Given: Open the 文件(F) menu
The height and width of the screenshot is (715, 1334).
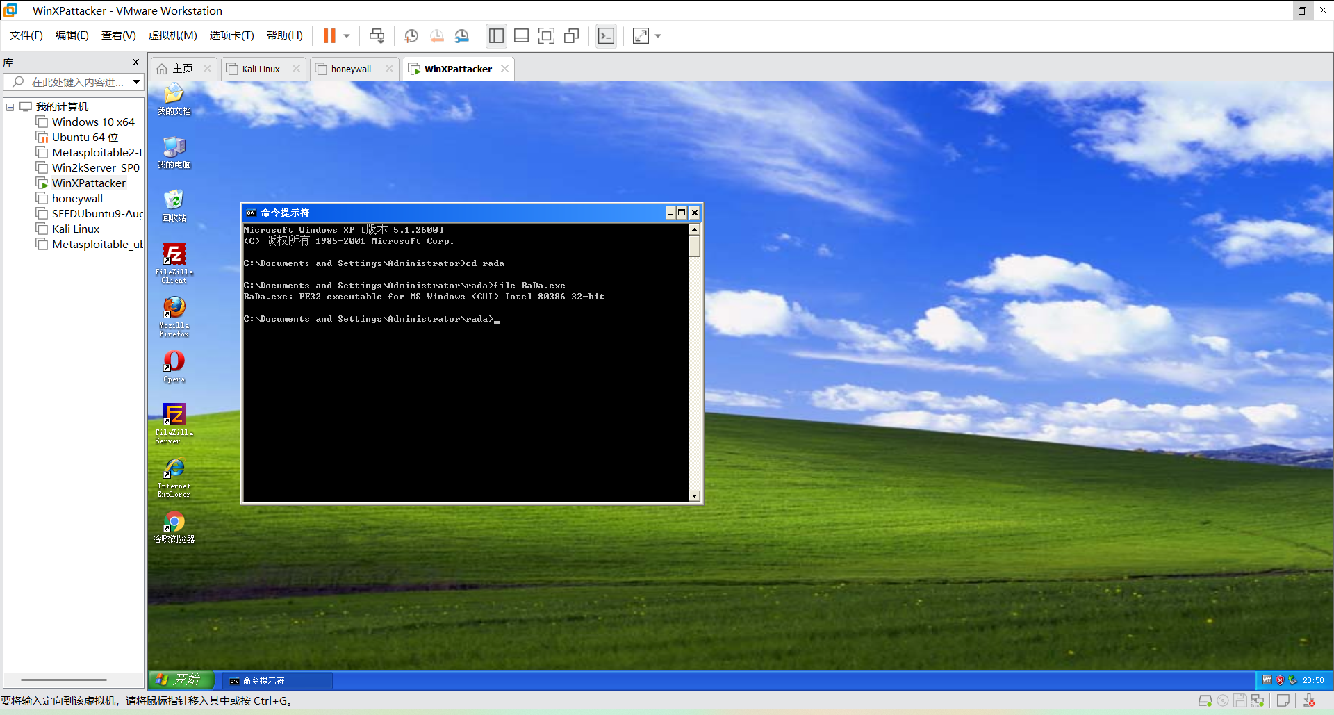Looking at the screenshot, I should (26, 35).
